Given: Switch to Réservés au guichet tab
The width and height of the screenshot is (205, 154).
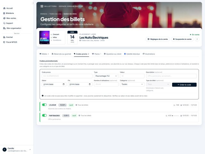Looking at the screenshot, I should tap(61, 54).
